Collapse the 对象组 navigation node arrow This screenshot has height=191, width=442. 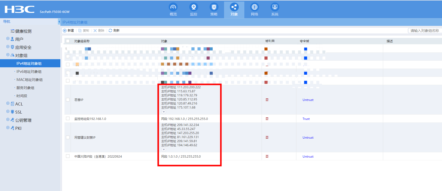(8, 55)
